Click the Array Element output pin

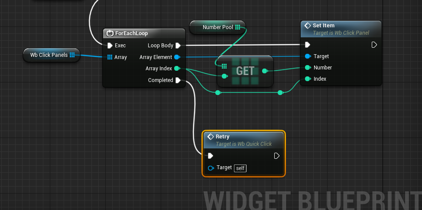[x=177, y=57]
